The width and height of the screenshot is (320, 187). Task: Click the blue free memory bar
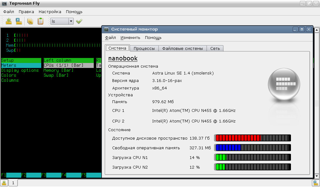(x=252, y=147)
